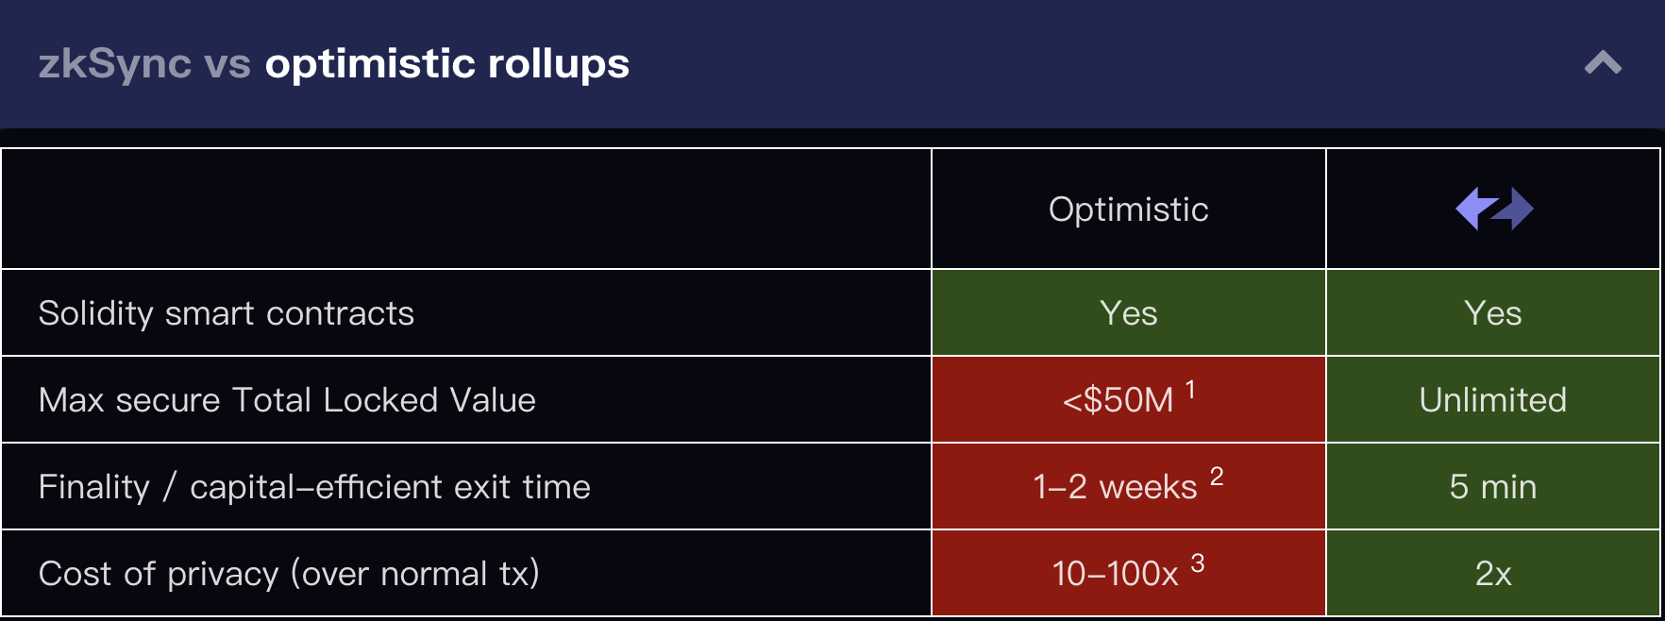Click the gray "zkSync vs" heading text

[x=144, y=63]
